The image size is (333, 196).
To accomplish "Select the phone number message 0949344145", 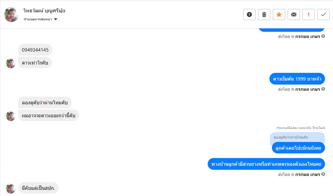I will tap(35, 50).
